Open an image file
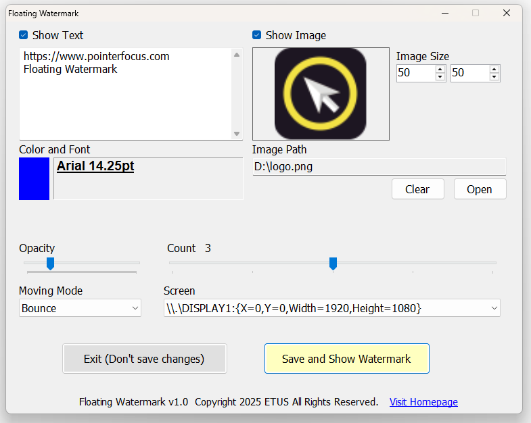The width and height of the screenshot is (531, 423). click(x=480, y=189)
